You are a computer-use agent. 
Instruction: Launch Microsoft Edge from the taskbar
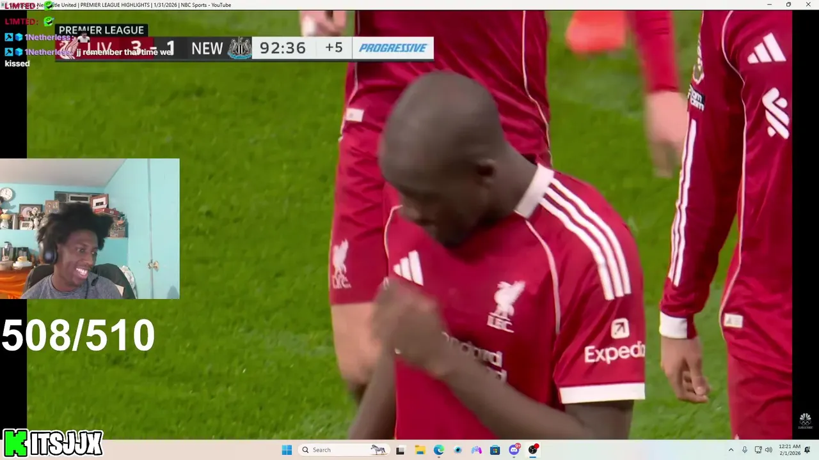point(438,450)
